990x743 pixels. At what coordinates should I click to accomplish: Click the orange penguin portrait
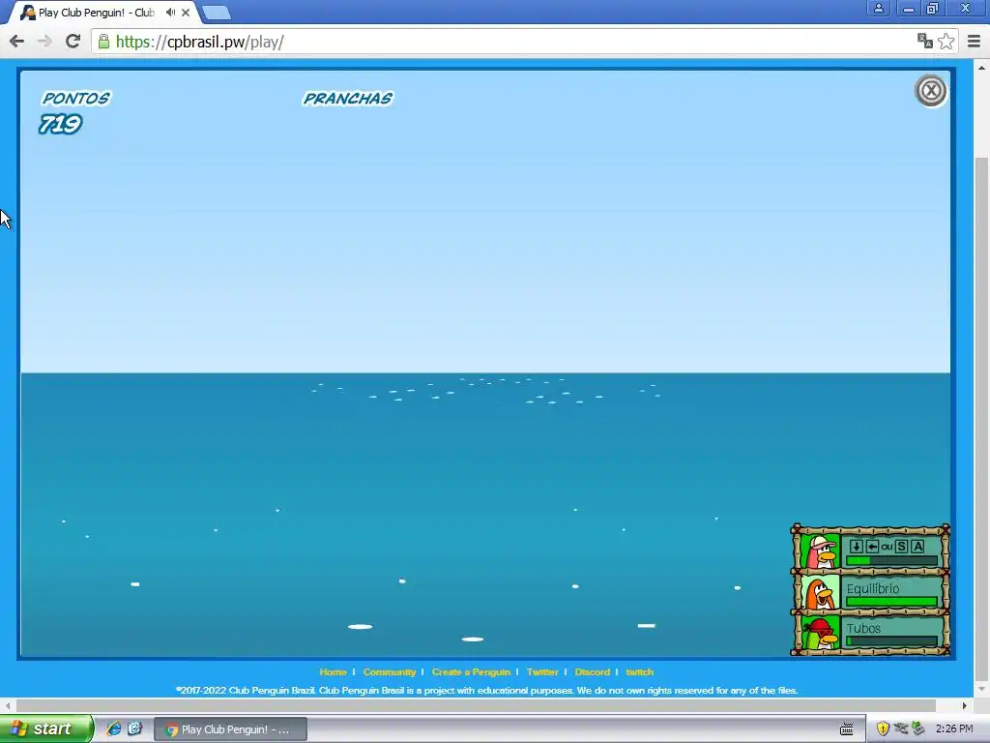821,593
